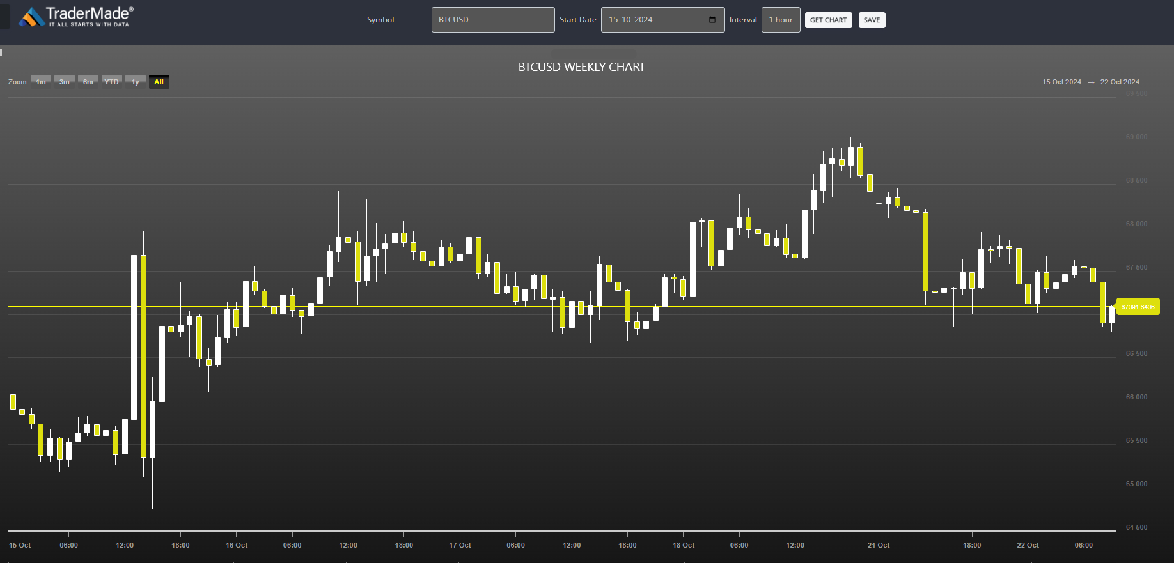1174x563 pixels.
Task: Click the 16 Oct time axis label
Action: coord(237,545)
